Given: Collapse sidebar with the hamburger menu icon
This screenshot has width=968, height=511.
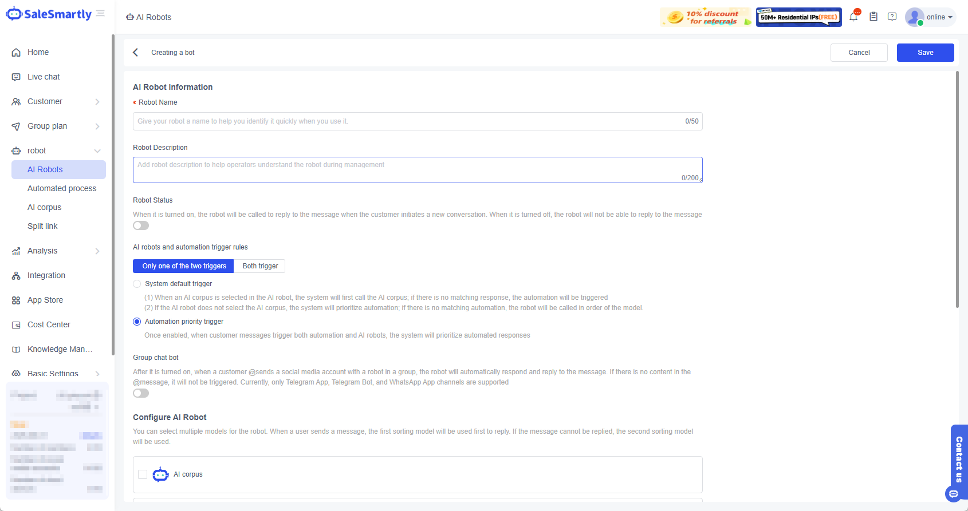Looking at the screenshot, I should pos(101,13).
